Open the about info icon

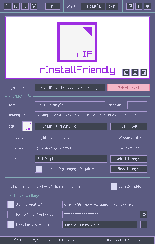tap(139, 6)
